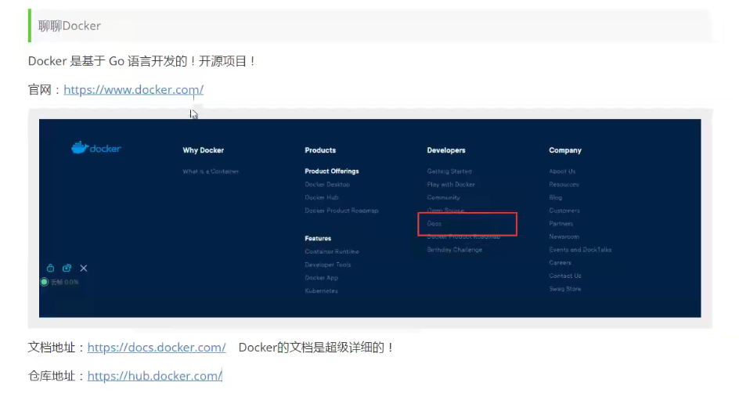Viewport: 739px width, 411px height.
Task: Click 'Contact Us' footer link
Action: 564,276
